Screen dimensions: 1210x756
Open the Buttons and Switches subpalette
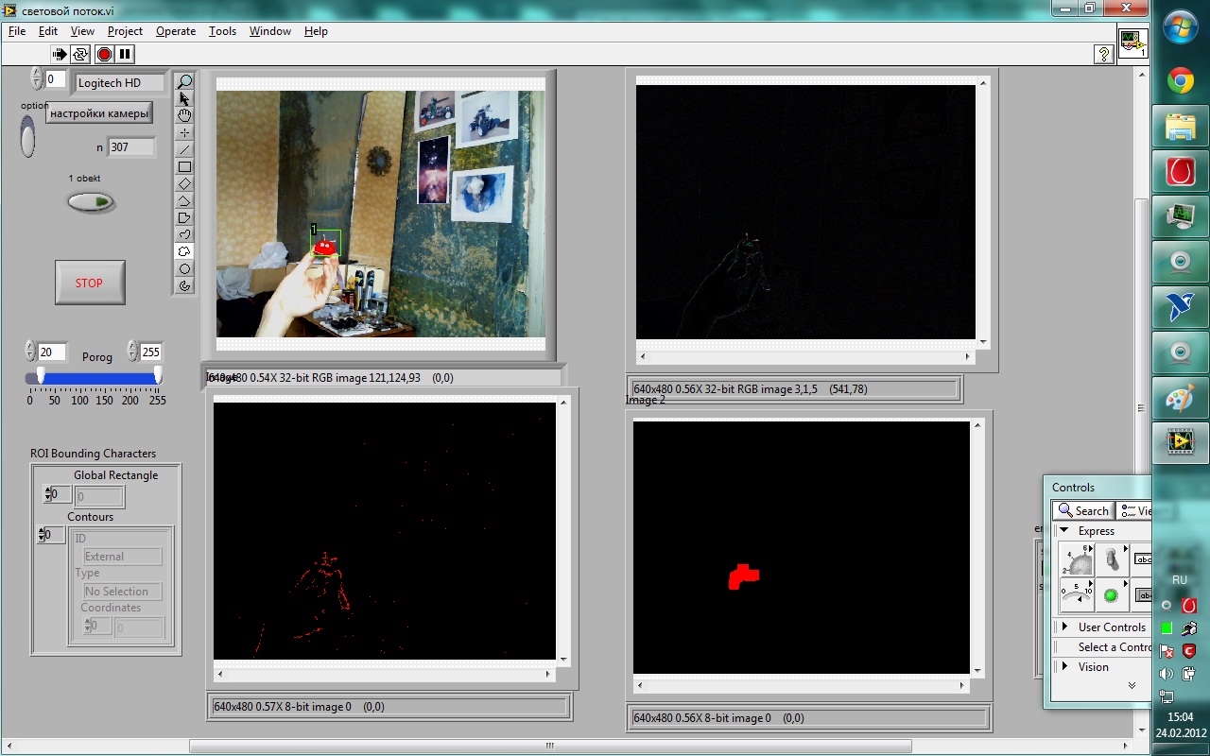coord(1112,558)
